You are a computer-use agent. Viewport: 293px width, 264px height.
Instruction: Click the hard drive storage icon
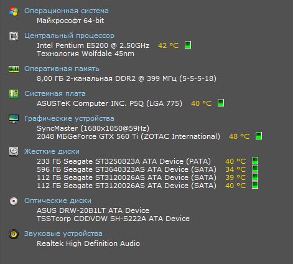point(14,151)
